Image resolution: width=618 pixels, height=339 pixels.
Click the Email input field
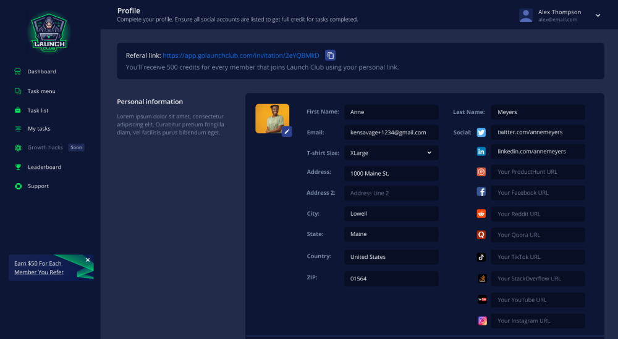[391, 133]
